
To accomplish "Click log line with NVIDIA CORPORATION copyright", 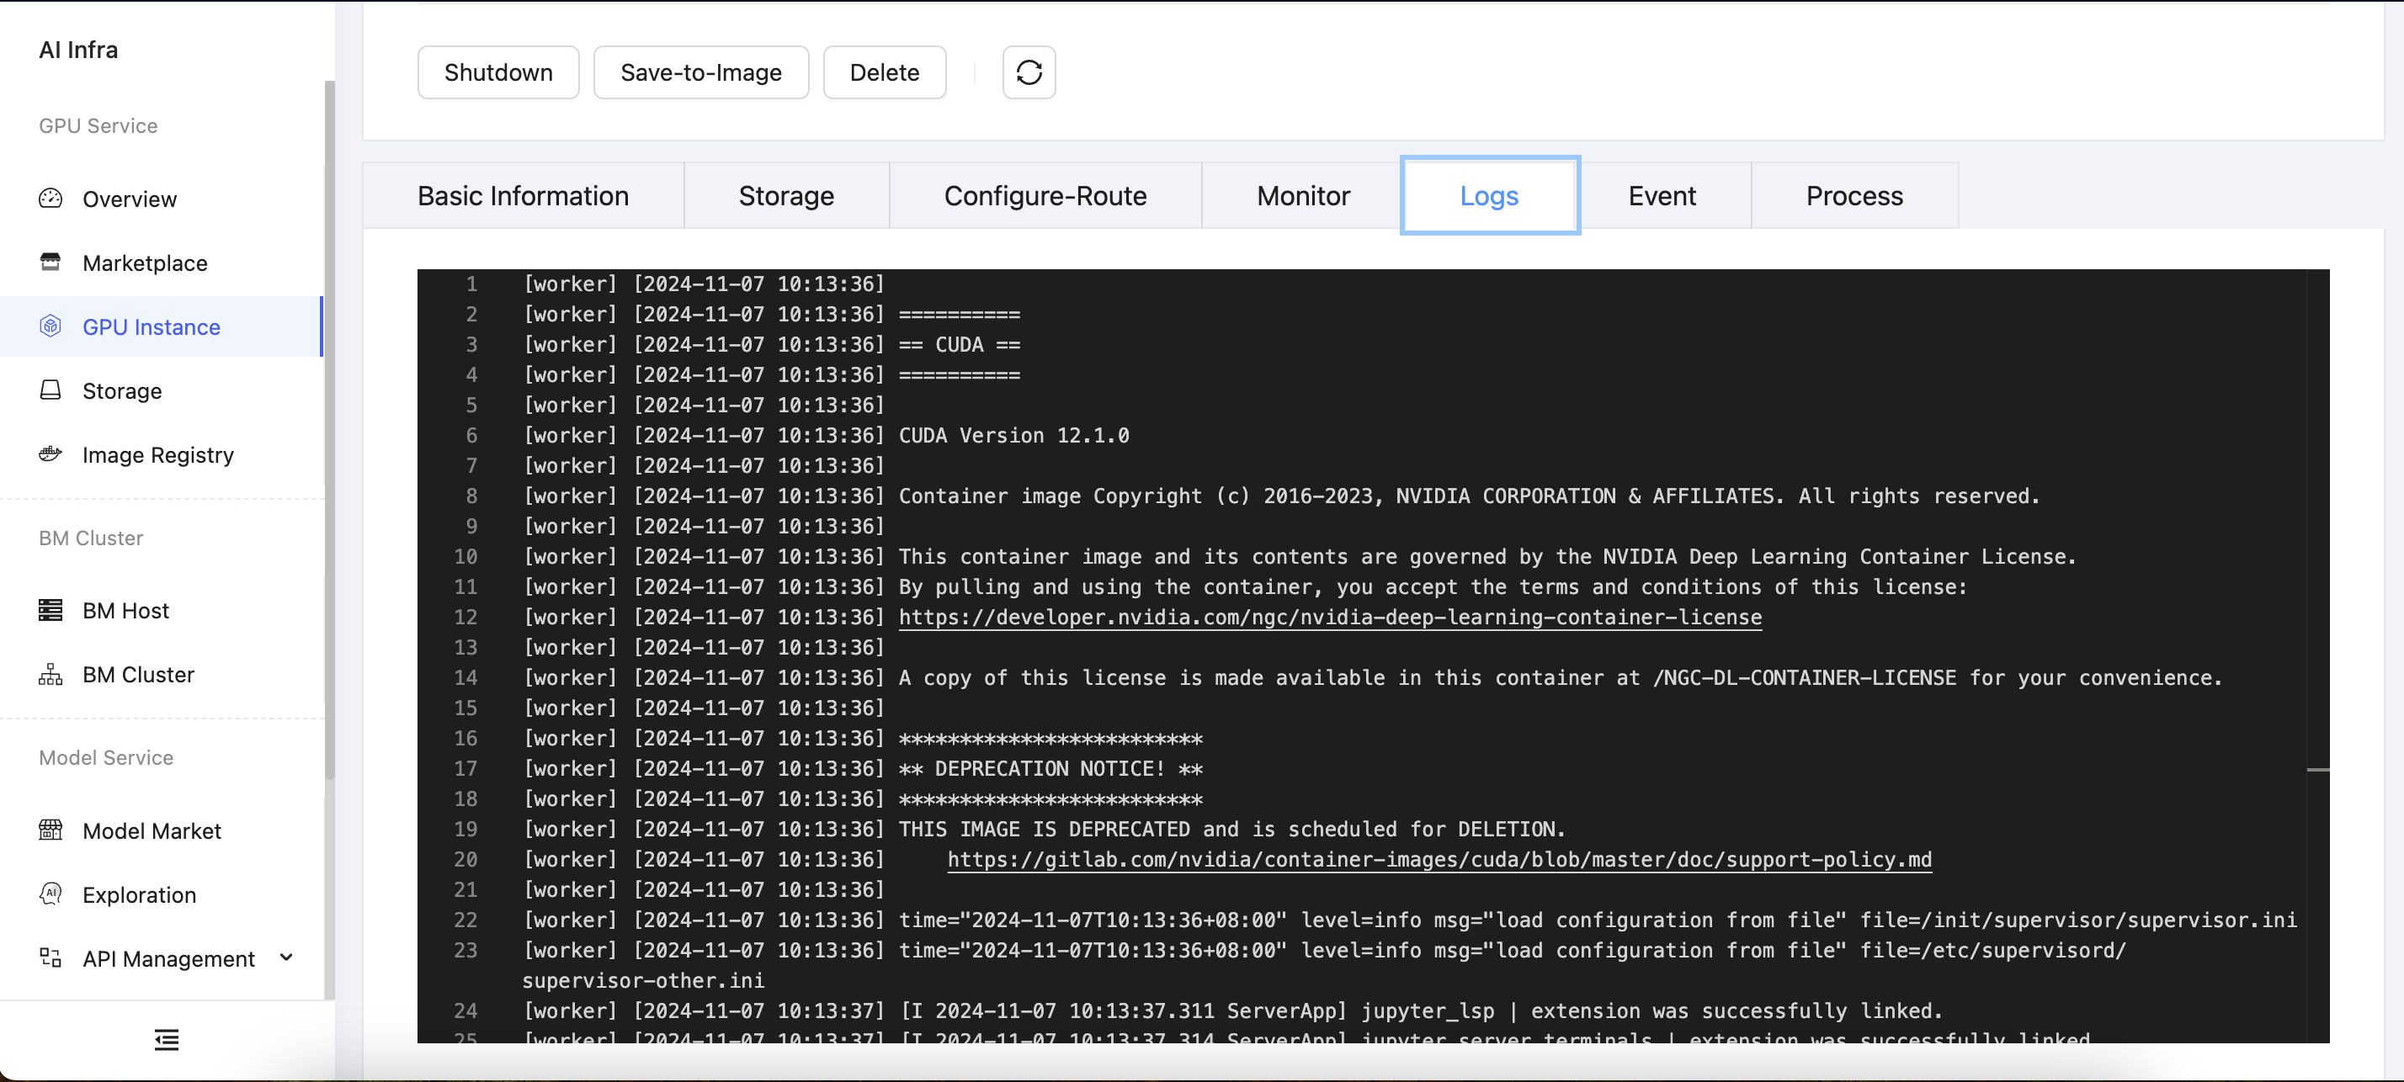I will (1469, 496).
